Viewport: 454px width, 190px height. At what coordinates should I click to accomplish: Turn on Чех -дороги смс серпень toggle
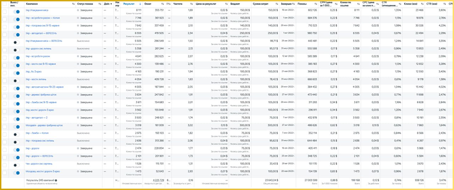pyautogui.click(x=16, y=165)
